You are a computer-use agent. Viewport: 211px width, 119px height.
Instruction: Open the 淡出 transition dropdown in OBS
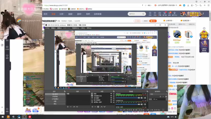[x=159, y=94]
